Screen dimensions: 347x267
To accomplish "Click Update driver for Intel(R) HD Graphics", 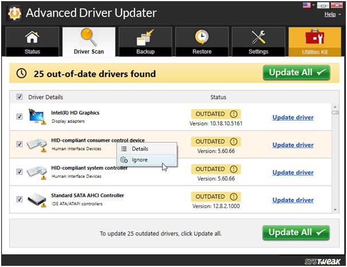I will [x=293, y=117].
